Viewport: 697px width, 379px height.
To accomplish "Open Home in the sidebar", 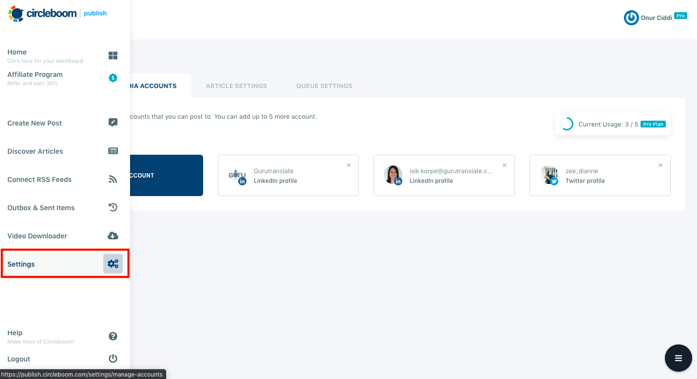I will pos(65,56).
